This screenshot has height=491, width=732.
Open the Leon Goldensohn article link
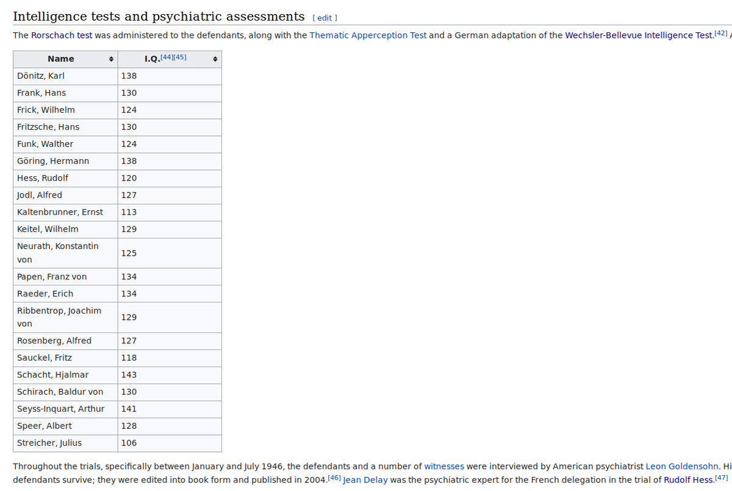tap(683, 467)
